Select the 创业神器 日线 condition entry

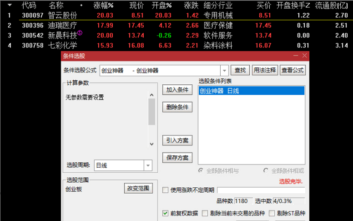click(252, 91)
